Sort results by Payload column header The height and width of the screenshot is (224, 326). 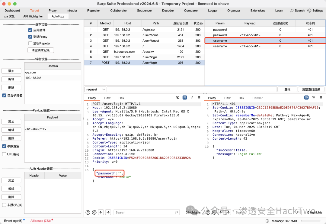coord(250,23)
